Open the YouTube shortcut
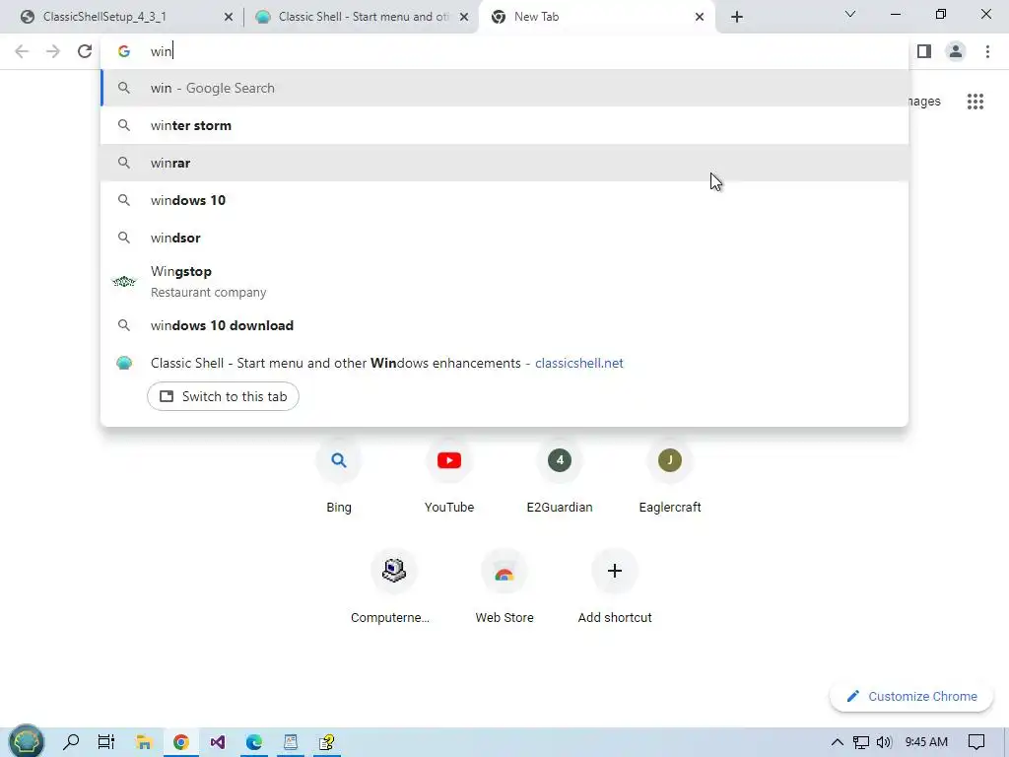Image resolution: width=1009 pixels, height=757 pixels. pyautogui.click(x=449, y=476)
